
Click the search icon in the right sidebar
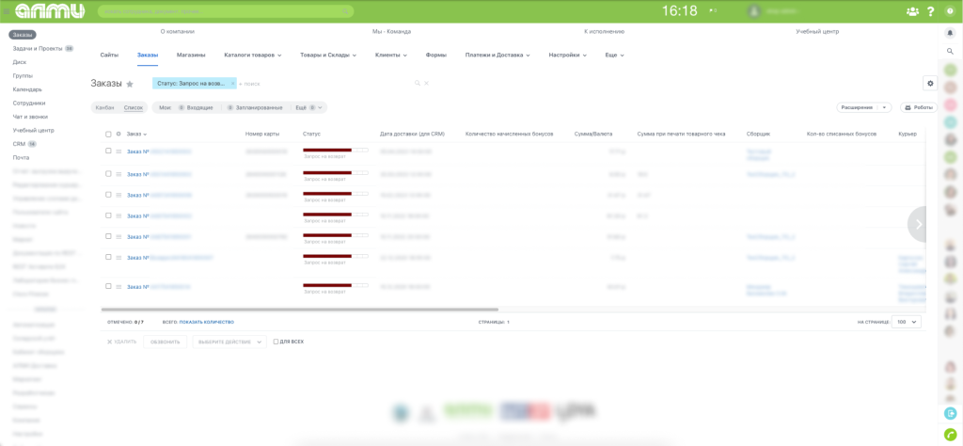950,51
